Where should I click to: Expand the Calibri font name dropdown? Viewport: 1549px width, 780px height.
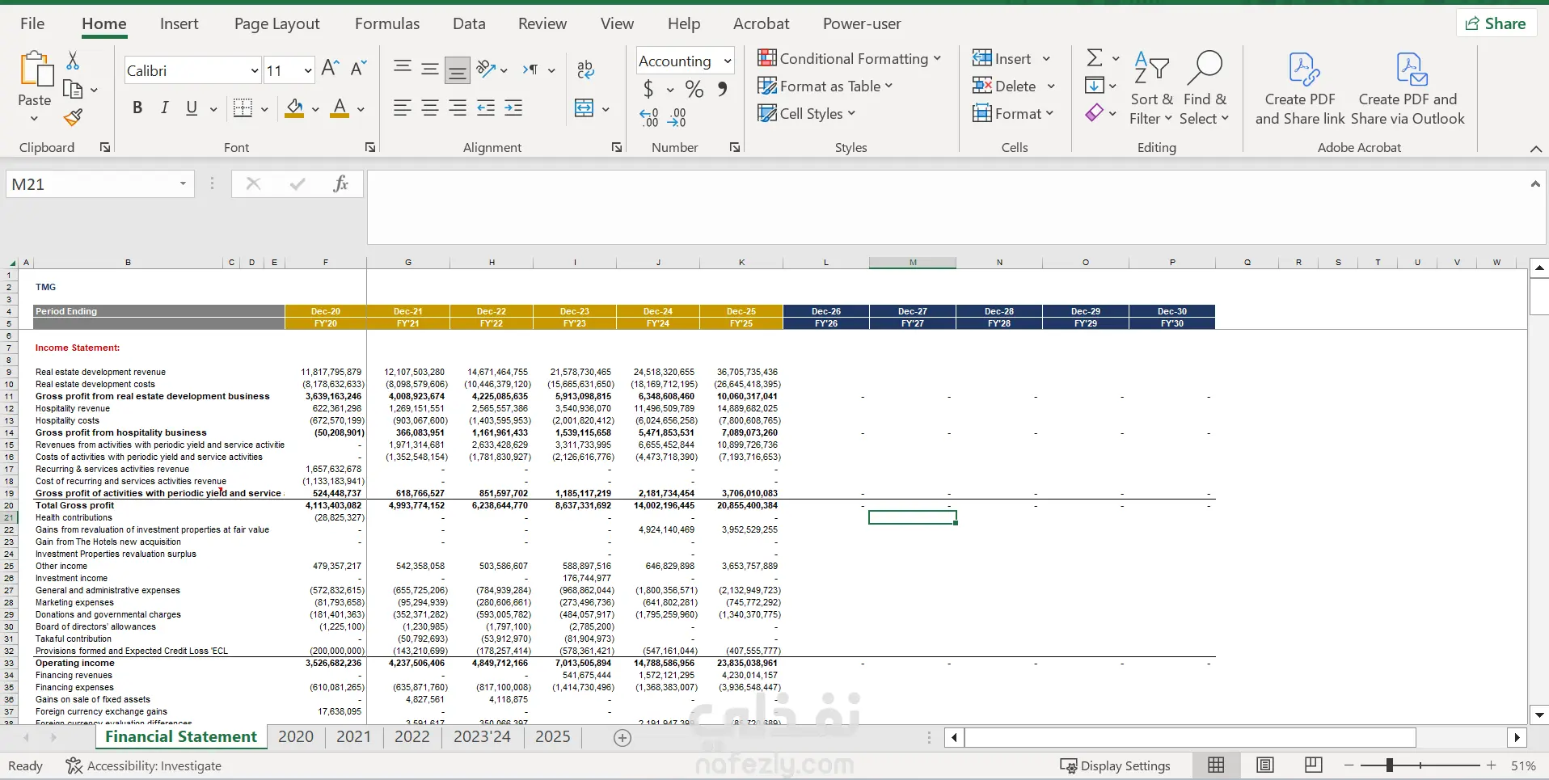pyautogui.click(x=254, y=71)
